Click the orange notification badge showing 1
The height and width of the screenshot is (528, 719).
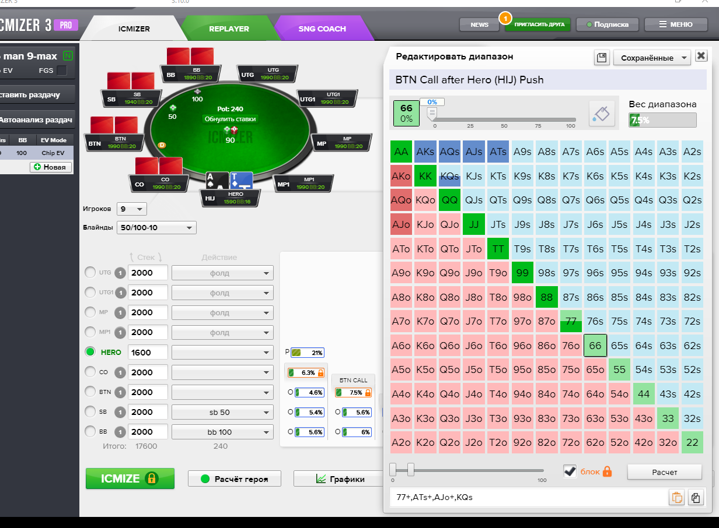point(504,19)
